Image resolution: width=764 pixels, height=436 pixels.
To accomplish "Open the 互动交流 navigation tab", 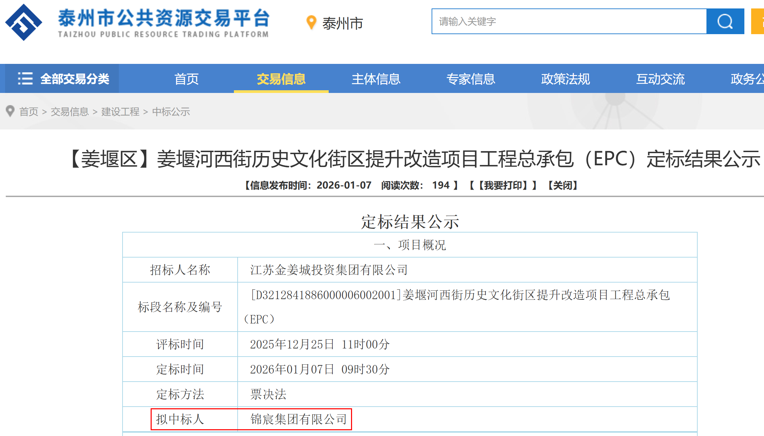I will click(660, 79).
